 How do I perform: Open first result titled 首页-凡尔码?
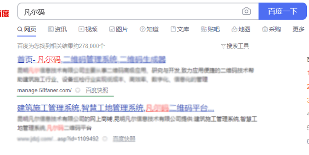pyautogui.click(x=92, y=60)
